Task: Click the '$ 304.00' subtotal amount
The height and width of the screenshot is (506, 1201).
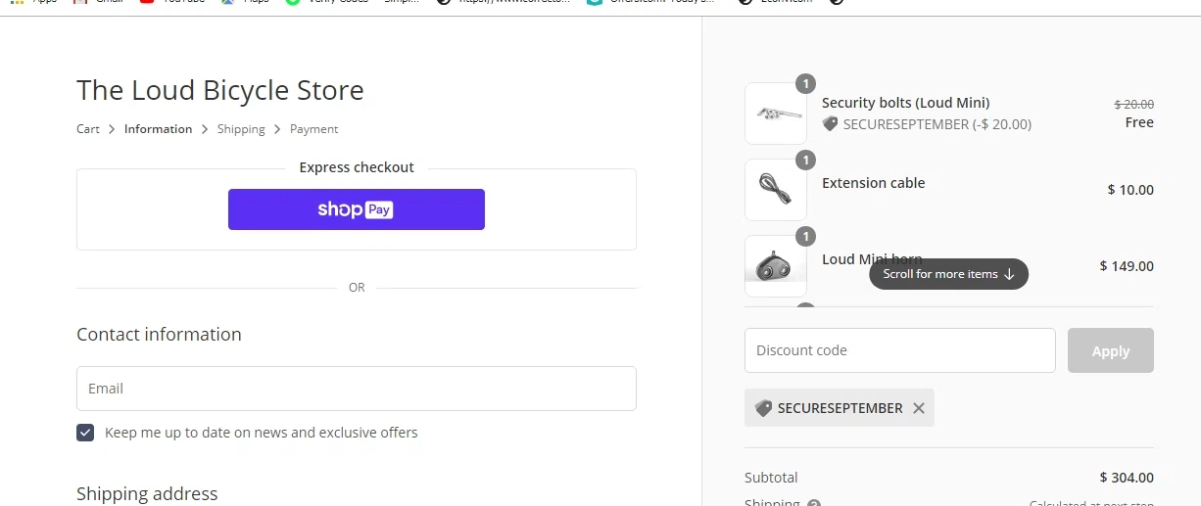Action: [1127, 478]
